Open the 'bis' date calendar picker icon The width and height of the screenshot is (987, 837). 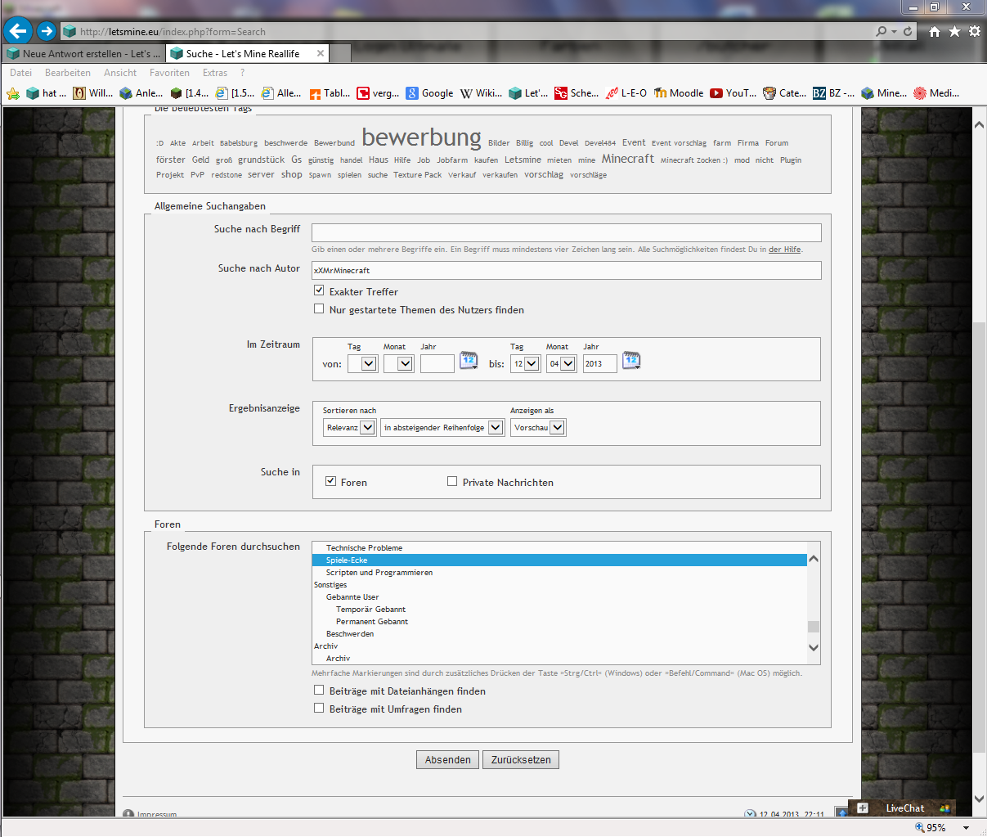pos(631,361)
